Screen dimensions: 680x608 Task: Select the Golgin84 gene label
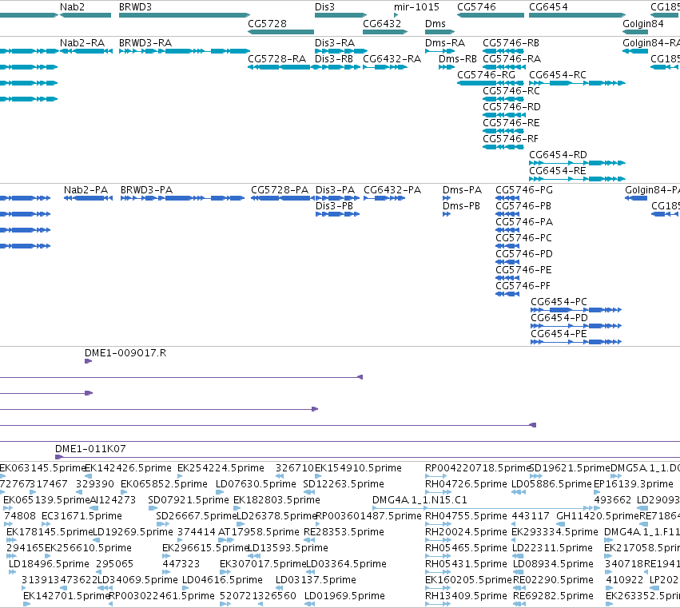(642, 23)
